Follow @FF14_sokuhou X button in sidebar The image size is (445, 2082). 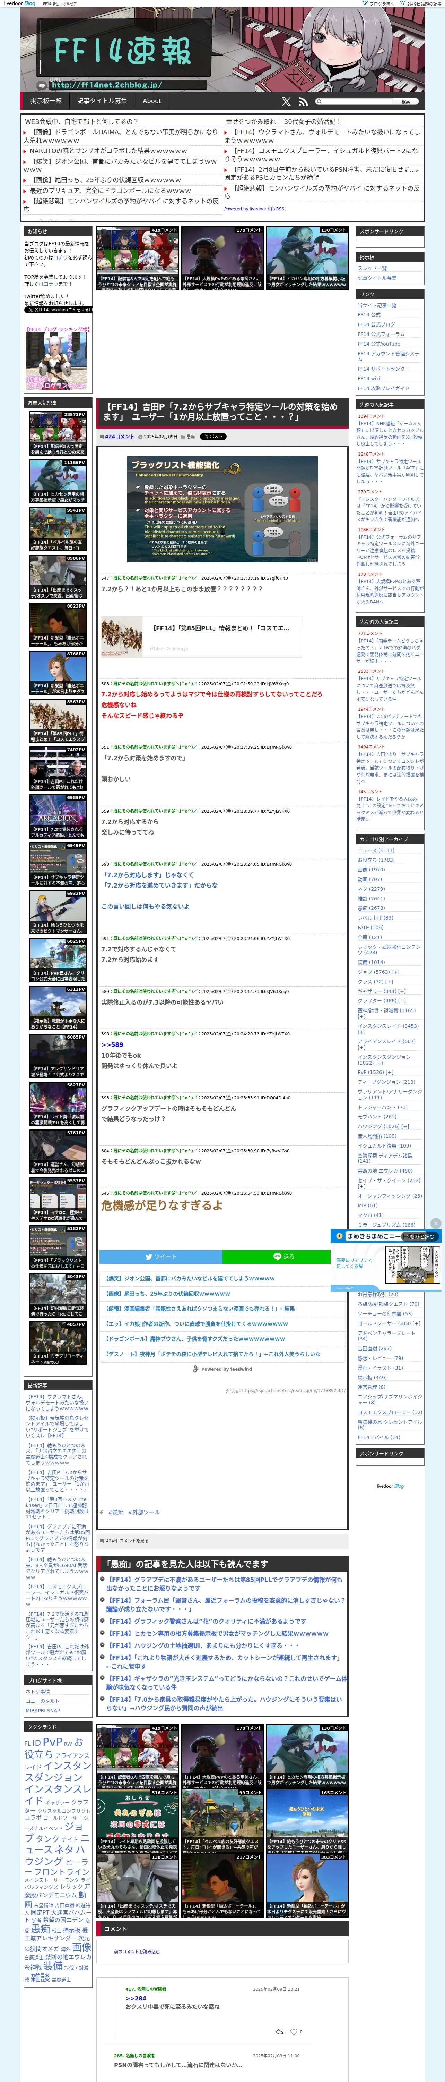click(58, 310)
